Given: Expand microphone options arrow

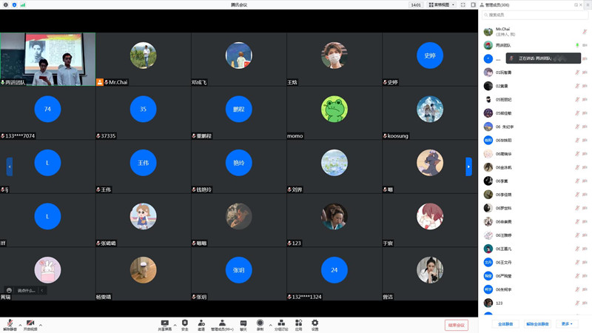Looking at the screenshot, I should 20,325.
